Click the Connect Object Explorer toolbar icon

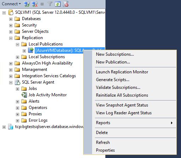pyautogui.click(x=27, y=4)
